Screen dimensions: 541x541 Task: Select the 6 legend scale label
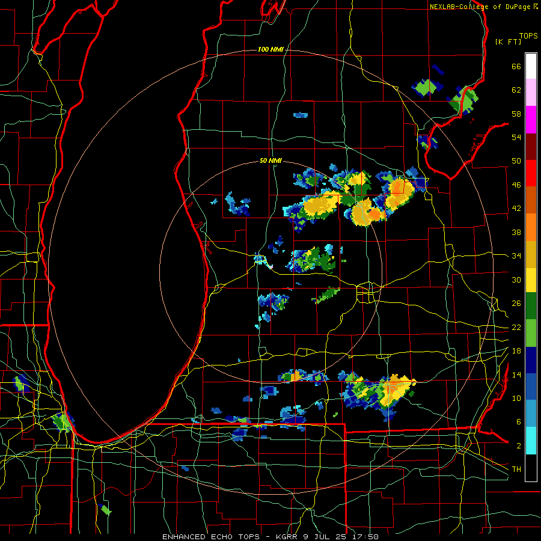[519, 422]
